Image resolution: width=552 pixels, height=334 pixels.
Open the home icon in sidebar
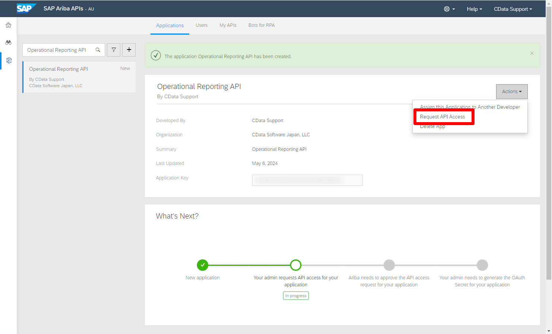8,25
